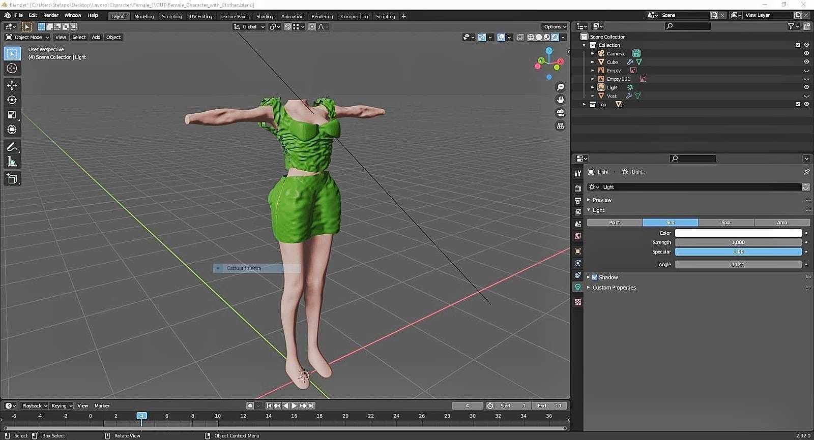This screenshot has height=440, width=814.
Task: Select the Measure tool
Action: tap(12, 162)
